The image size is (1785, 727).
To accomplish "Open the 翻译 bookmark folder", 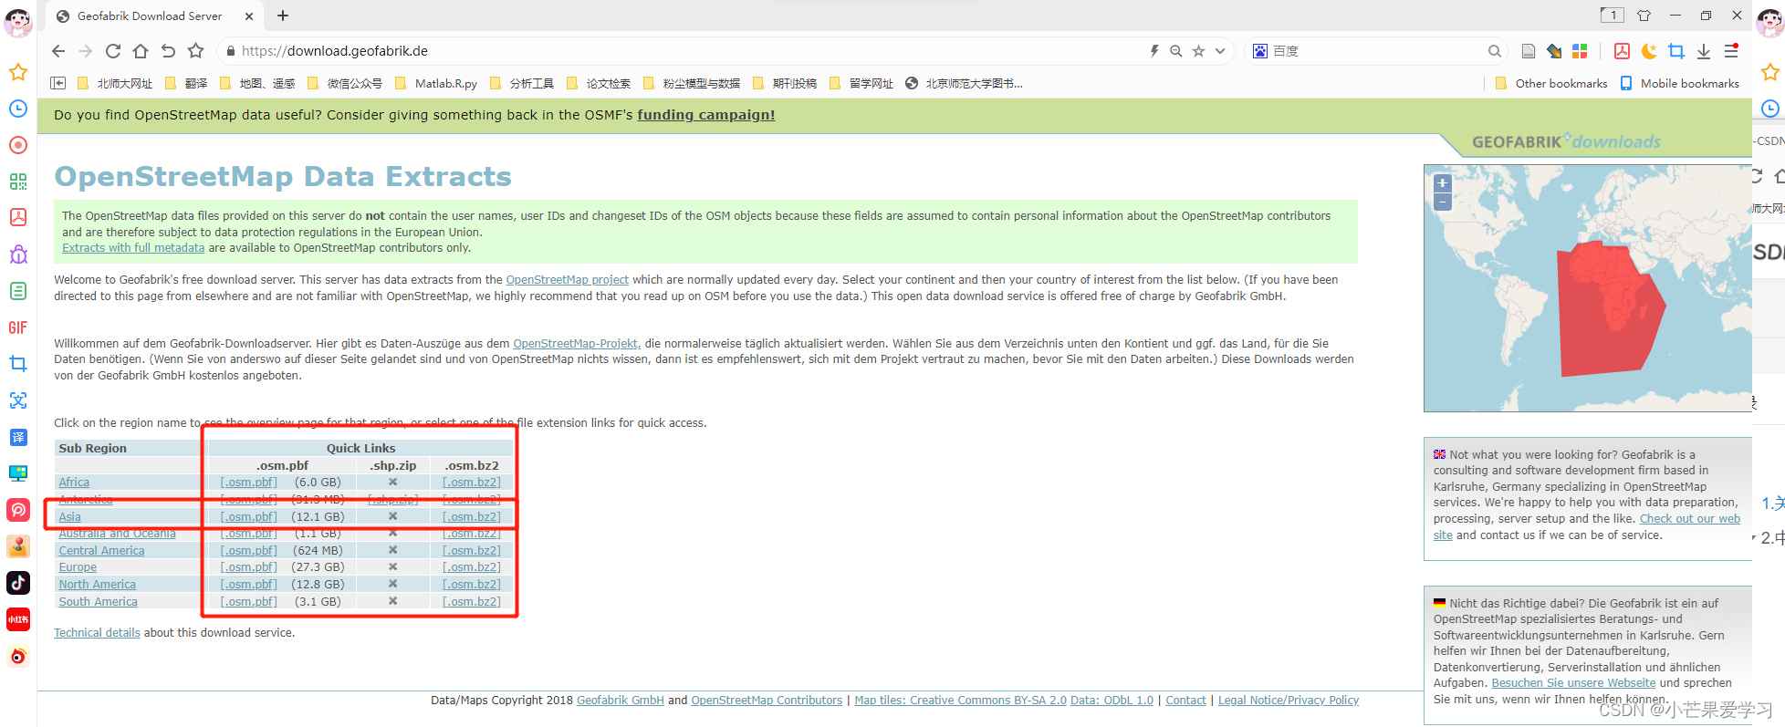I will (186, 83).
